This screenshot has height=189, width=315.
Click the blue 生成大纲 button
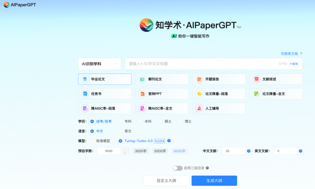pyautogui.click(x=214, y=181)
